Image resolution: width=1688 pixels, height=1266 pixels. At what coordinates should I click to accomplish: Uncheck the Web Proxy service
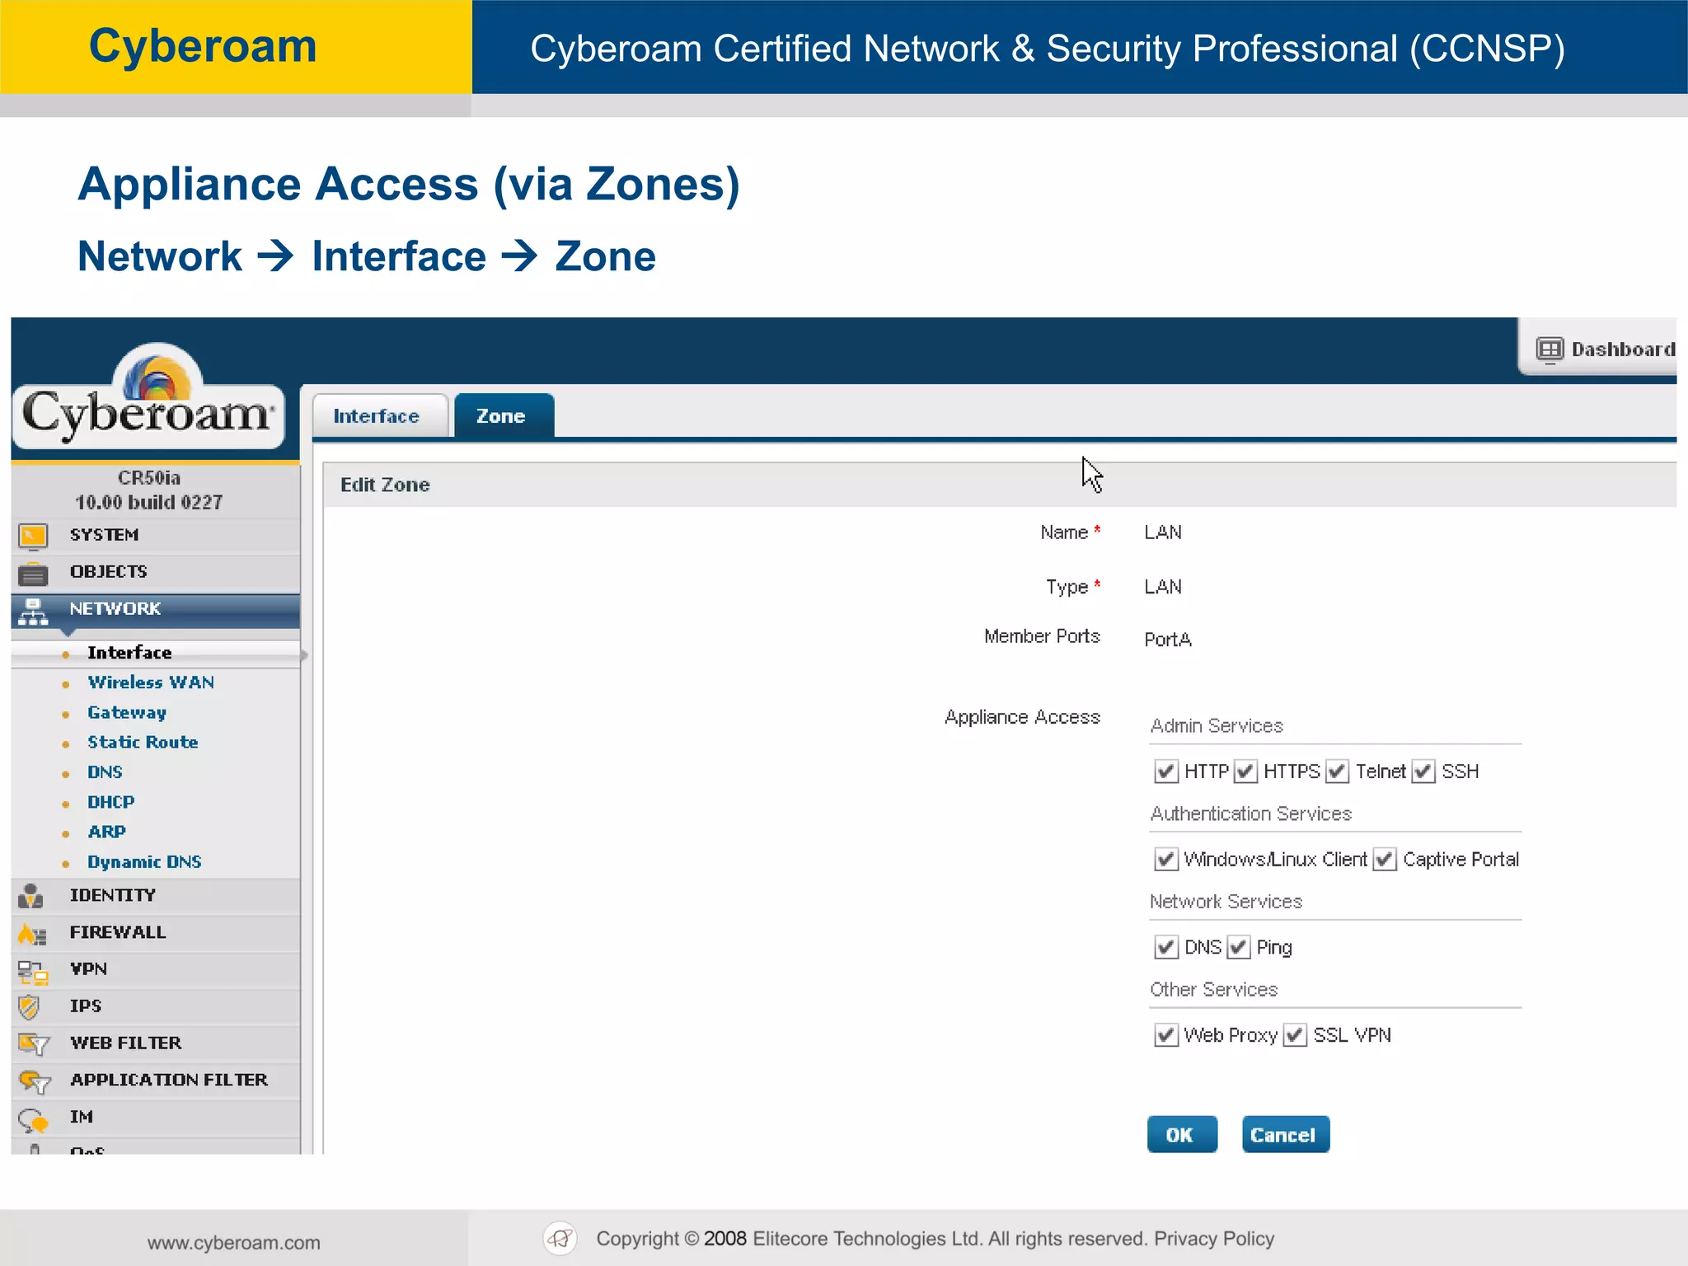(x=1165, y=1035)
